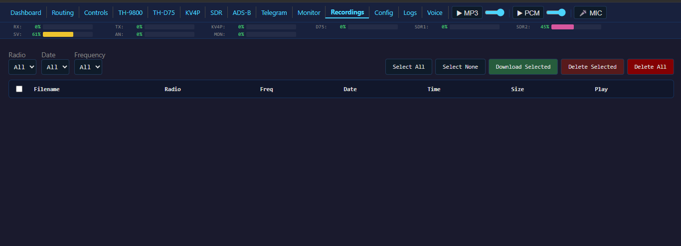Open the Controls tab
This screenshot has height=246, width=681.
click(96, 13)
